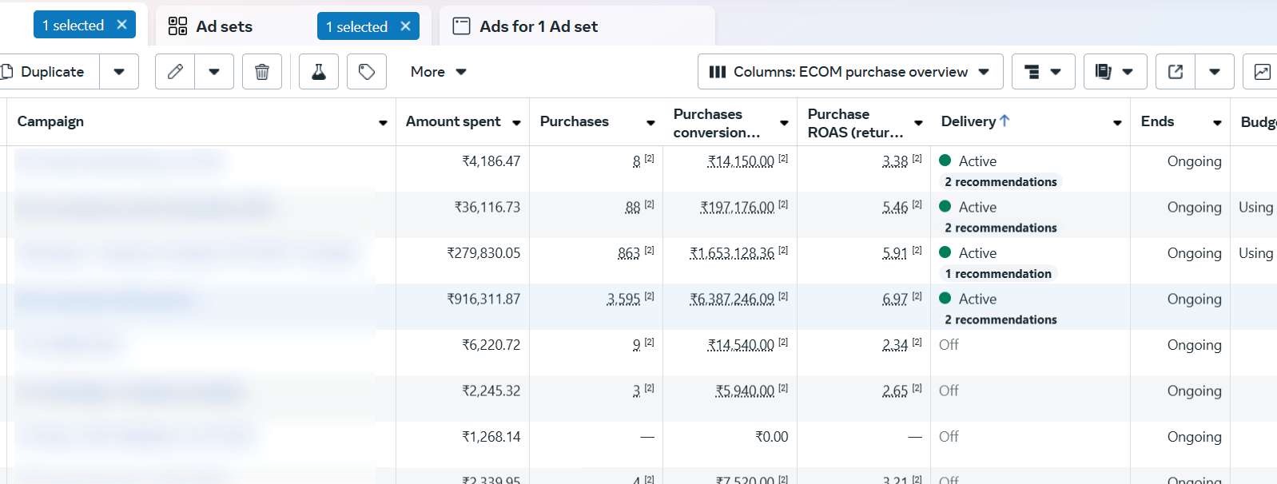
Task: Click the ₹14,540.00 conversion value
Action: (741, 345)
